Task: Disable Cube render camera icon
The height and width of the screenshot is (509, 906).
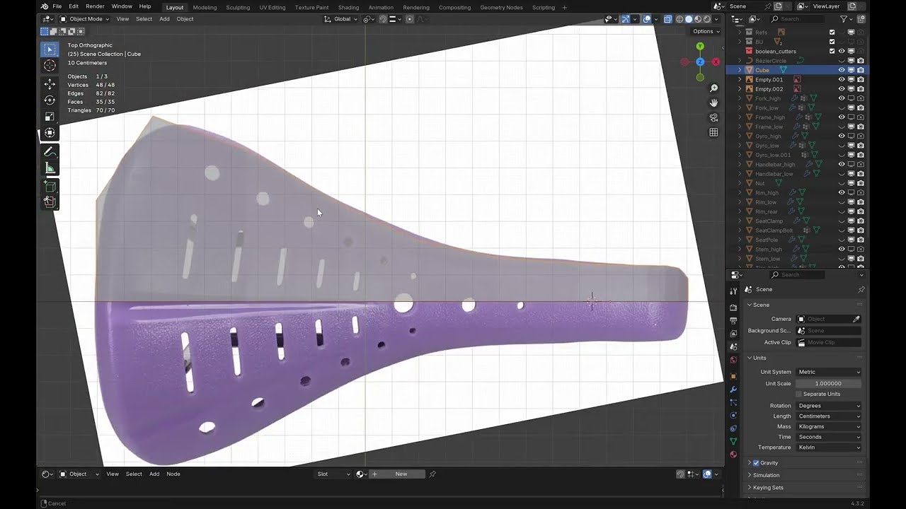Action: click(x=861, y=70)
